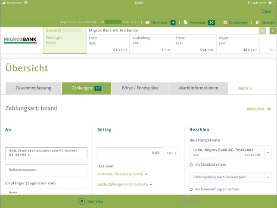Click the Dokumente link
The image size is (277, 208).
[197, 22]
